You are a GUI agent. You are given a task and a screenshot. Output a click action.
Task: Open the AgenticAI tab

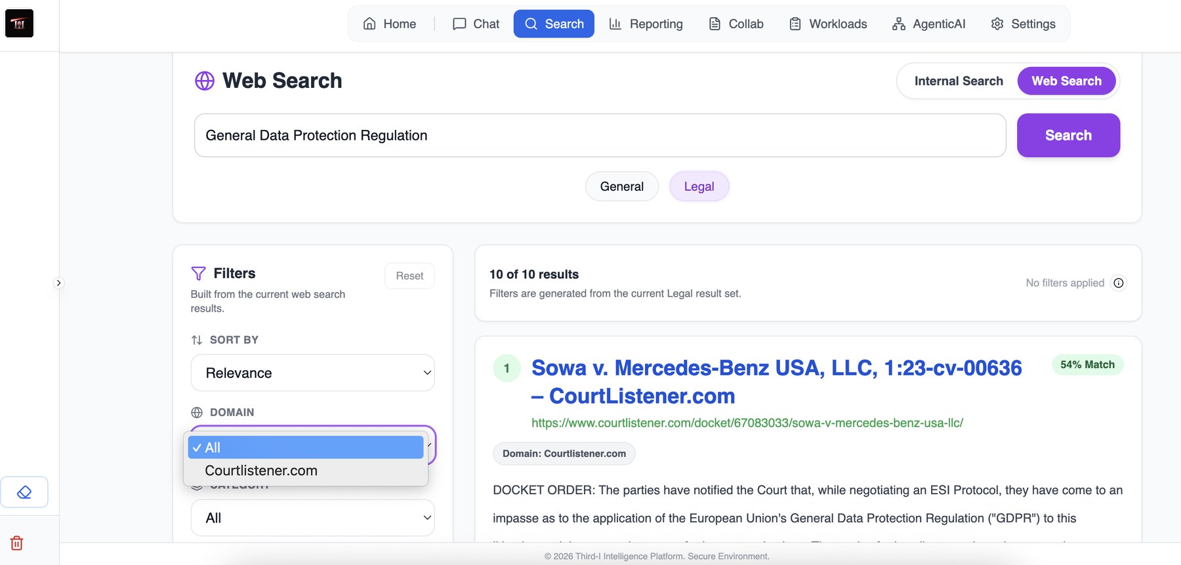tap(929, 24)
